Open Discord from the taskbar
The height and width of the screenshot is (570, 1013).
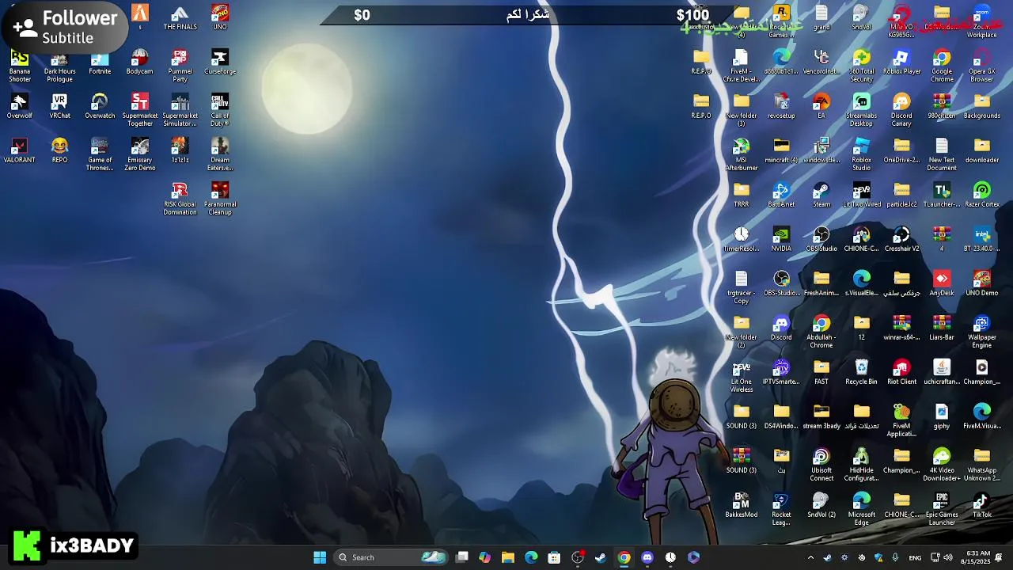647,557
